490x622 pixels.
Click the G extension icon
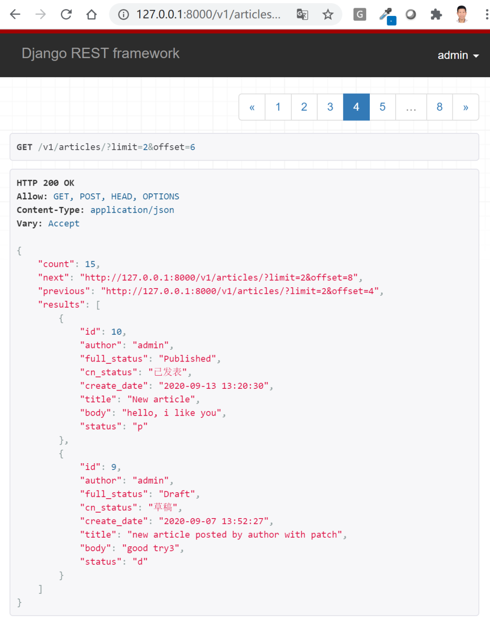[x=359, y=14]
